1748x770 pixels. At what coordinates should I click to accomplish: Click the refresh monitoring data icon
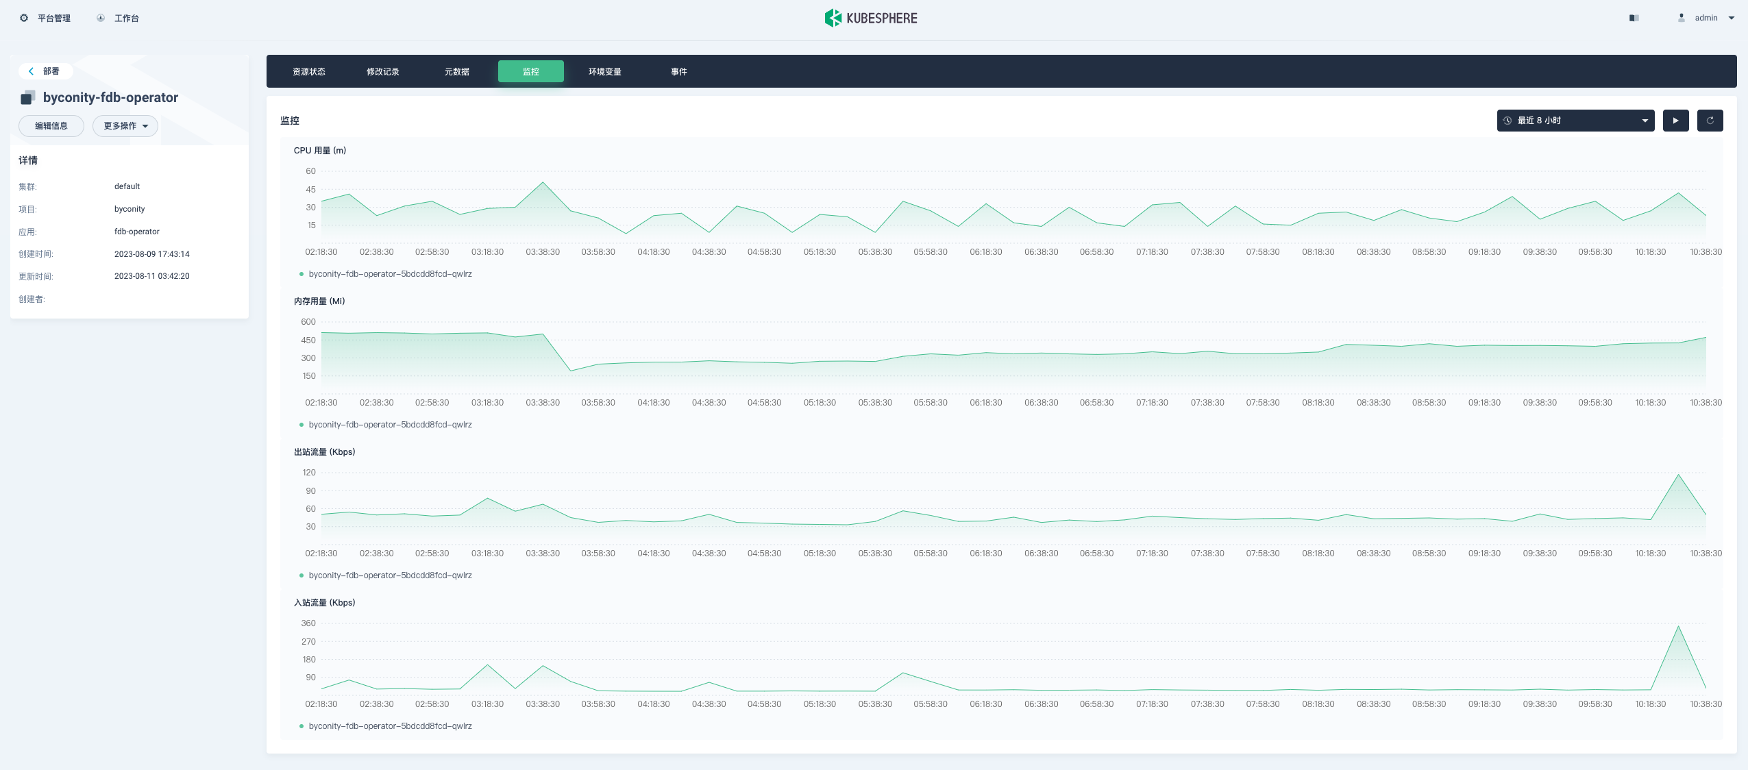coord(1710,121)
